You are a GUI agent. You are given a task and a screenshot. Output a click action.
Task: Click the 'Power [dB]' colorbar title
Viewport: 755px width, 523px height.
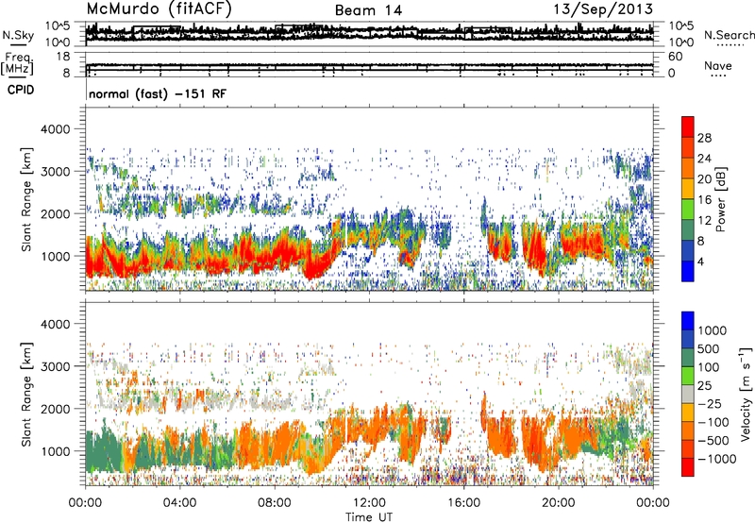click(x=720, y=199)
